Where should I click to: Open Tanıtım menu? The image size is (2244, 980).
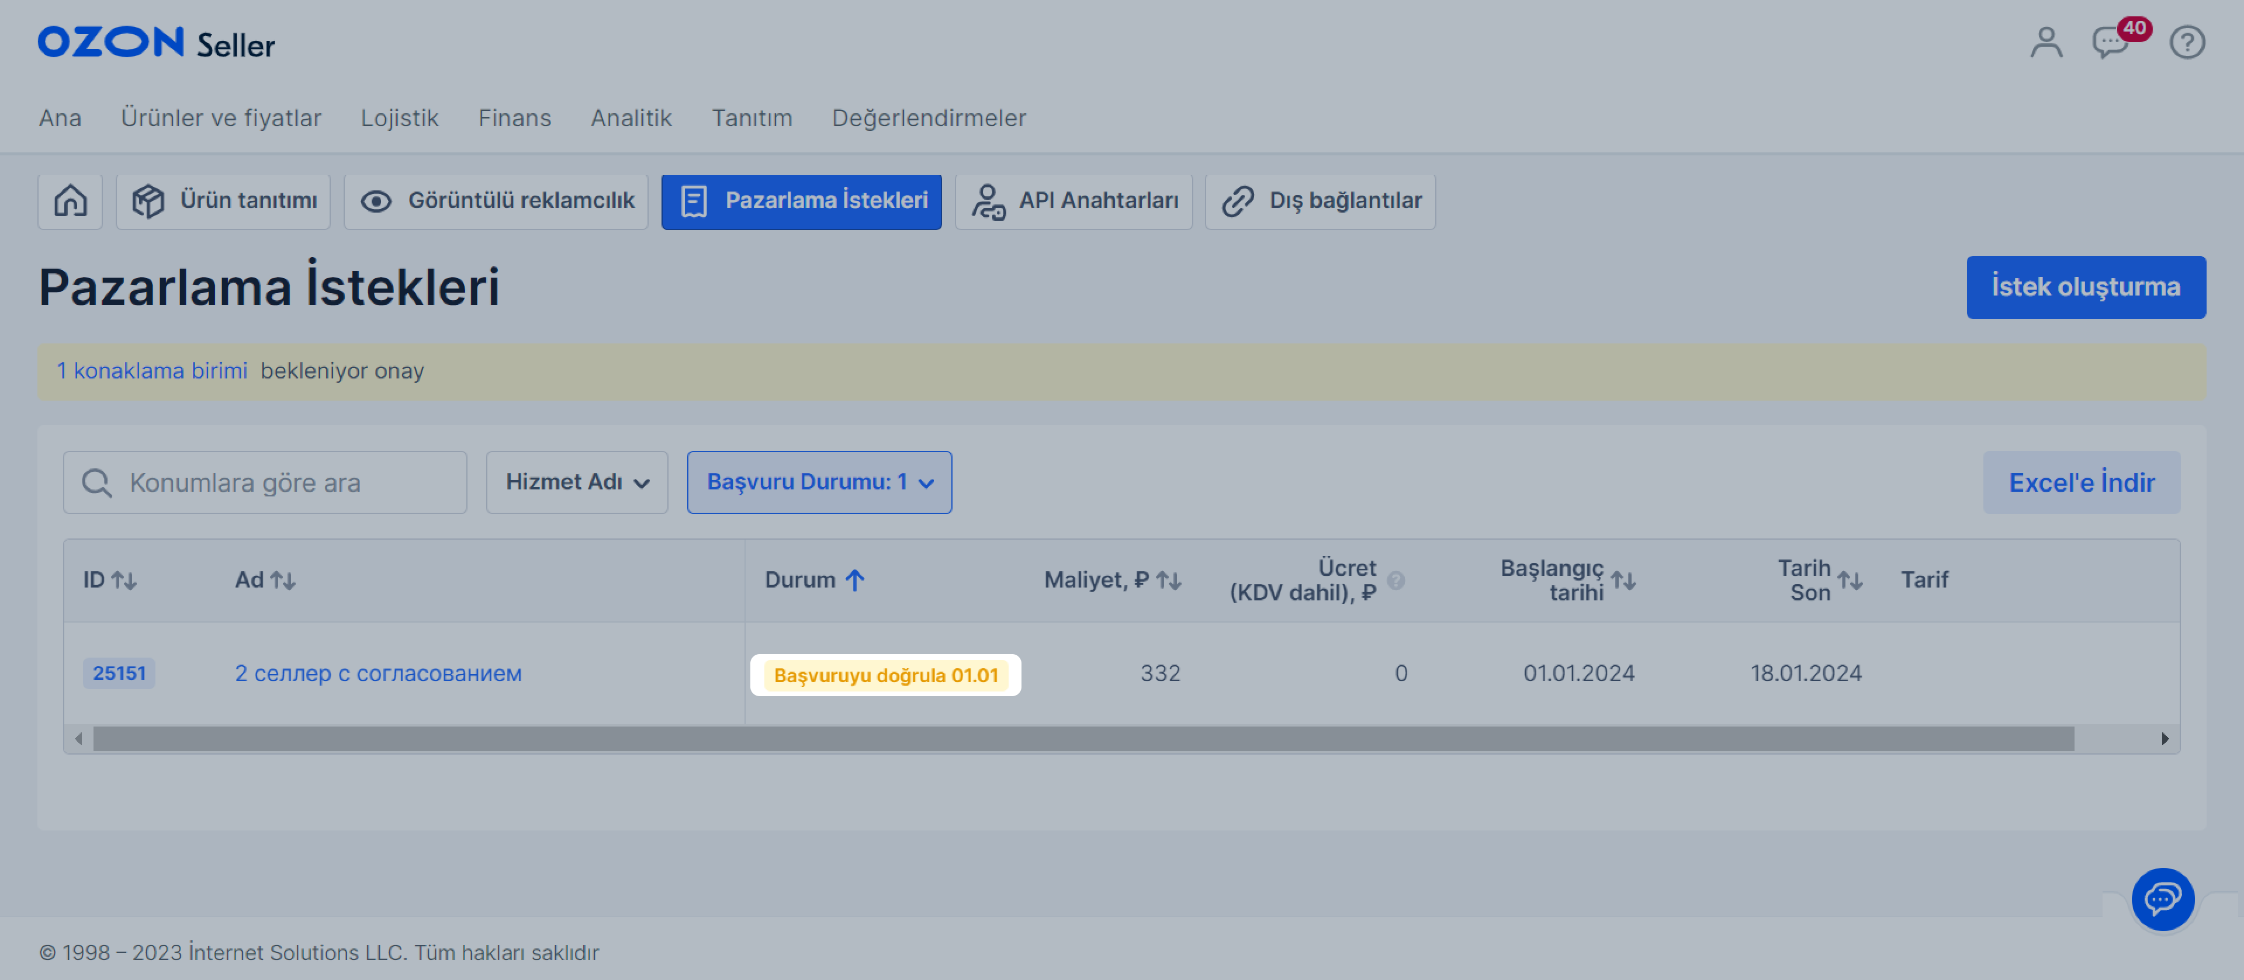point(752,117)
